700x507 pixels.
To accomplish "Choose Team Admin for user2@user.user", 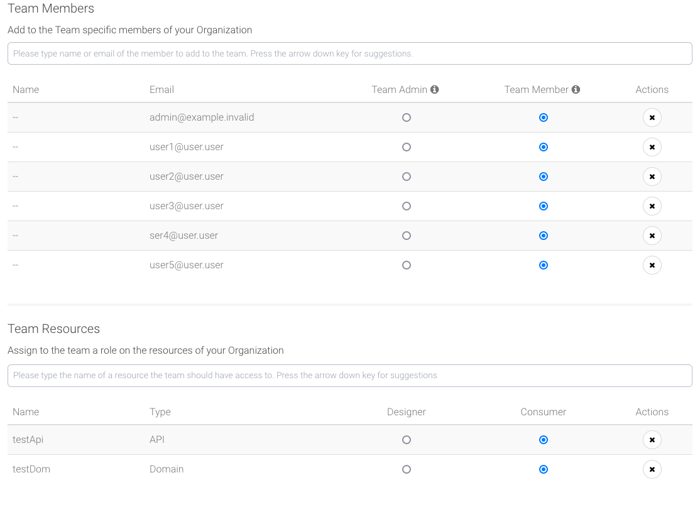I will coord(407,177).
